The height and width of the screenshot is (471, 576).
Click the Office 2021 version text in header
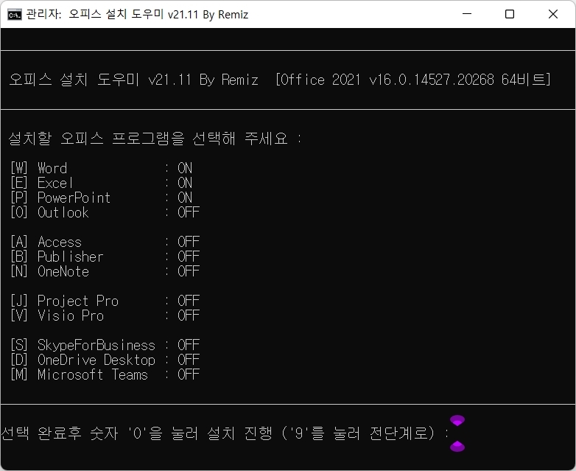pyautogui.click(x=413, y=80)
